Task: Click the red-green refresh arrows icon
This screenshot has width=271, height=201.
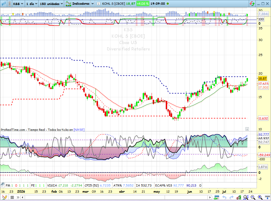Action: tap(252, 4)
